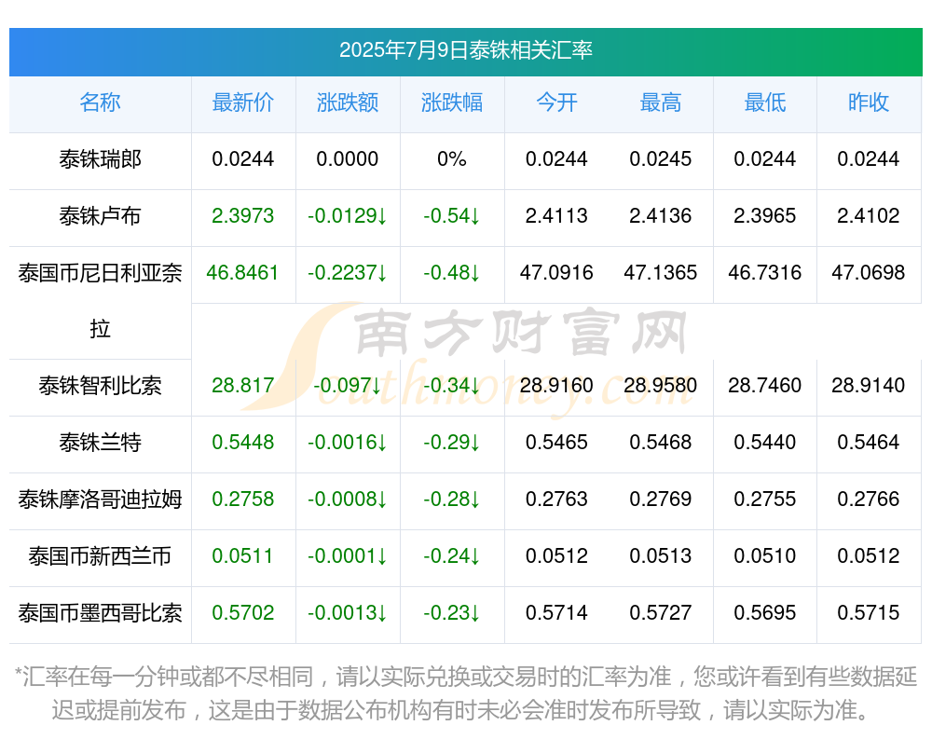Click low value 0.5695

[765, 612]
